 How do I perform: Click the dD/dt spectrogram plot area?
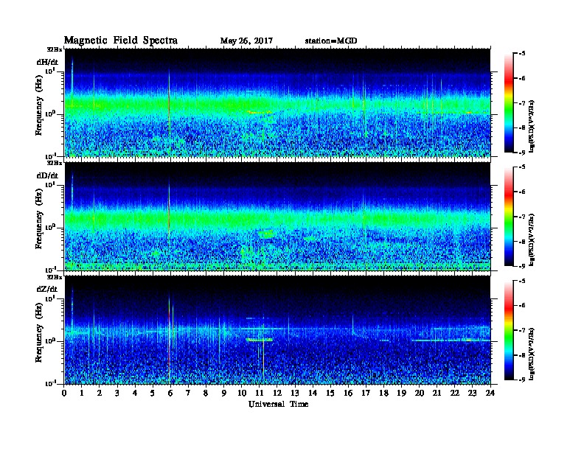(277, 216)
